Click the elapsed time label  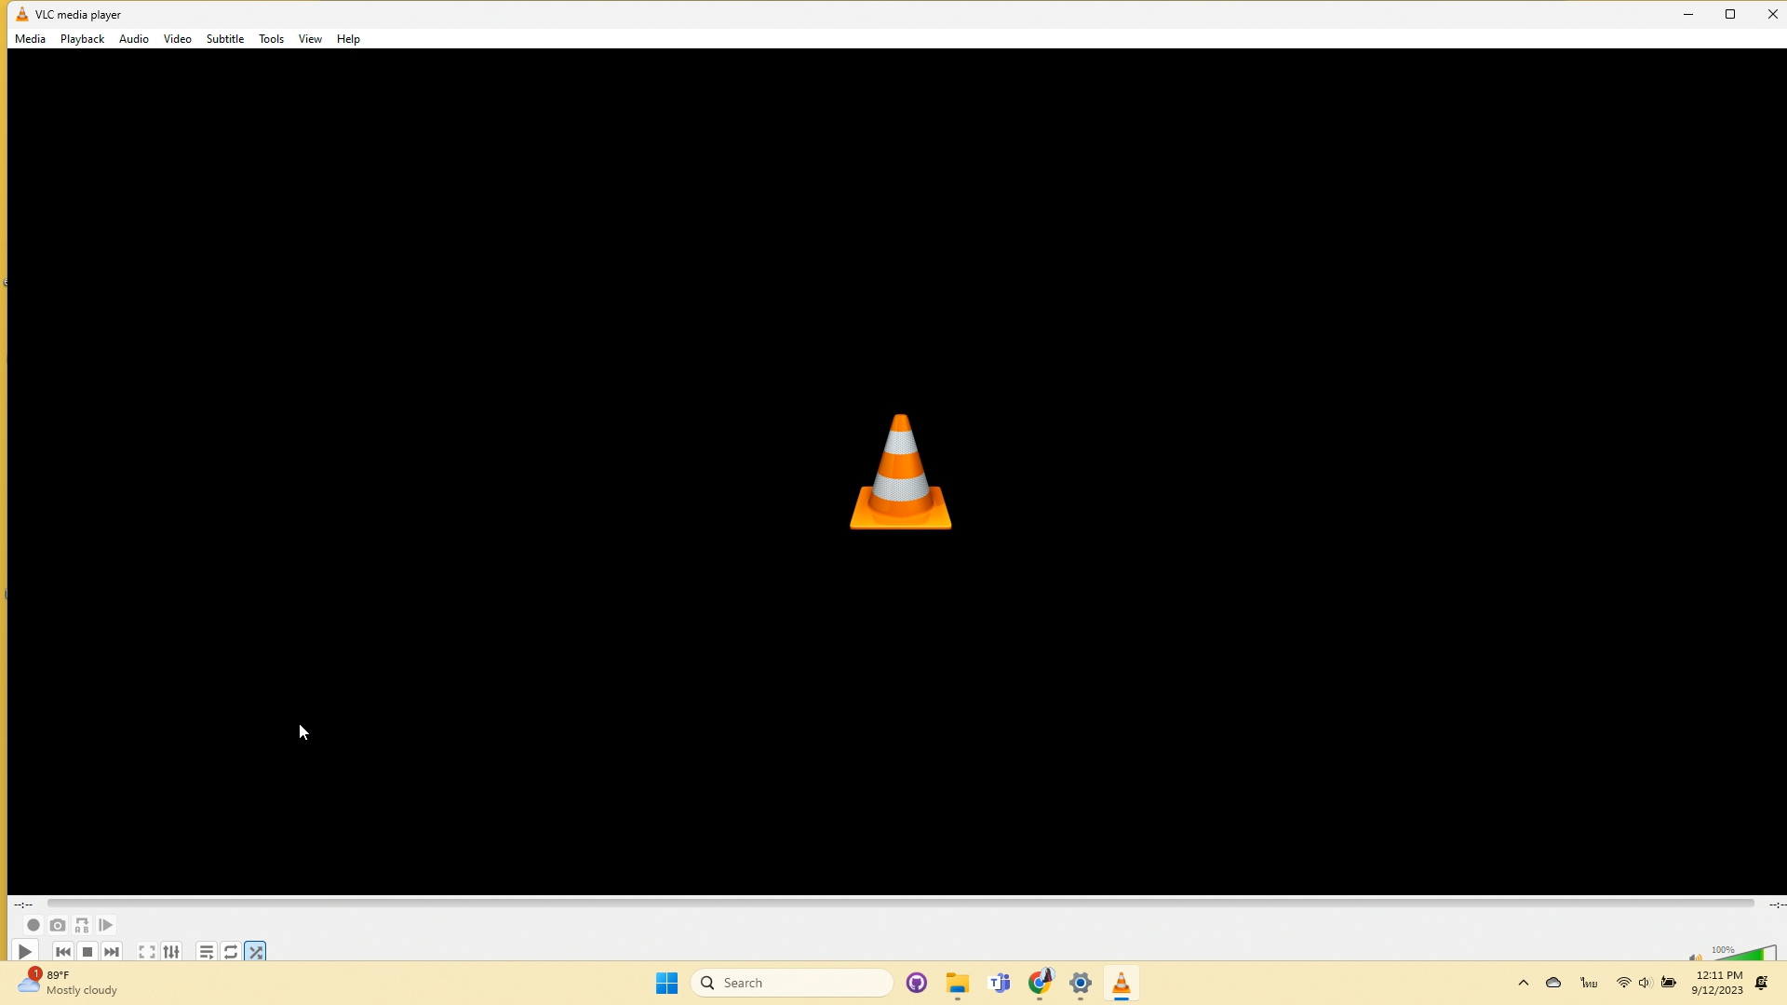pyautogui.click(x=23, y=904)
